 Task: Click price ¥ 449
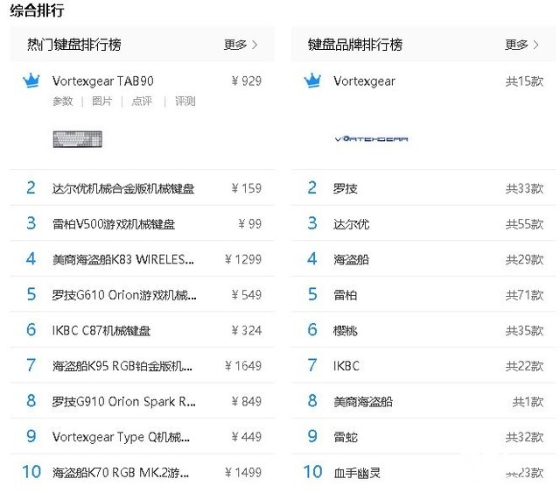pyautogui.click(x=247, y=437)
